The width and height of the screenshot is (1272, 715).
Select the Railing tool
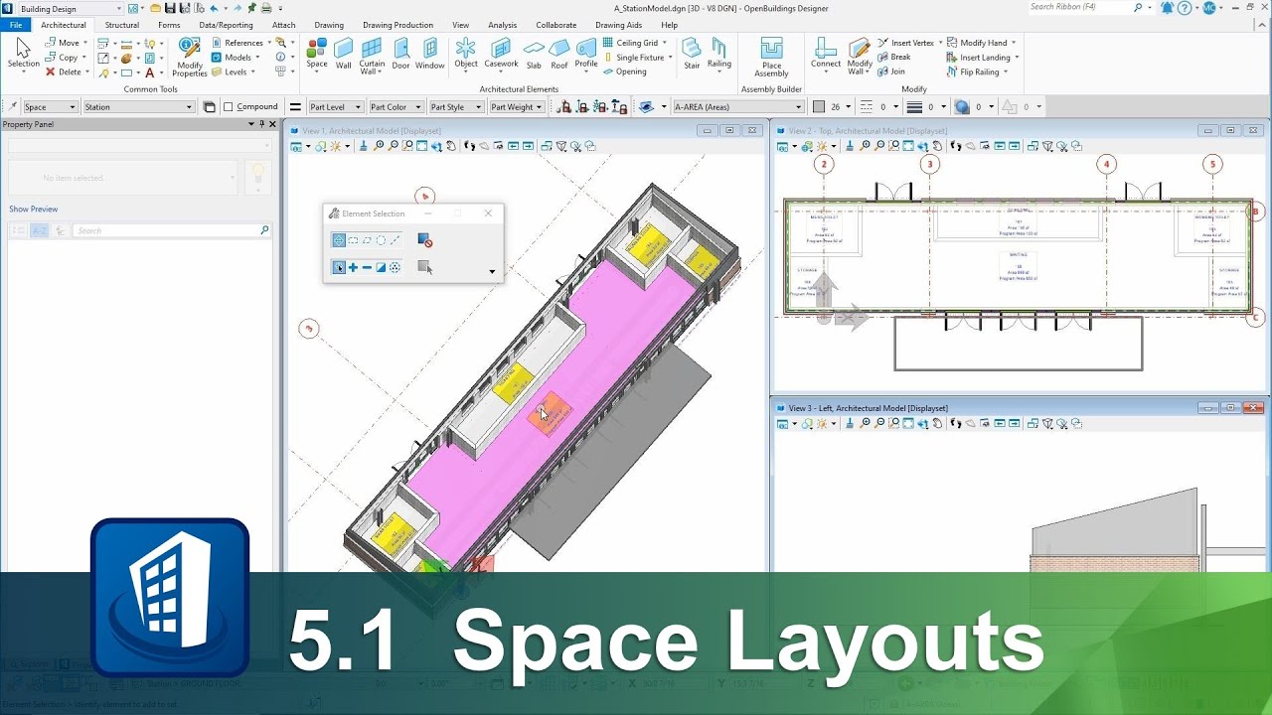point(719,54)
